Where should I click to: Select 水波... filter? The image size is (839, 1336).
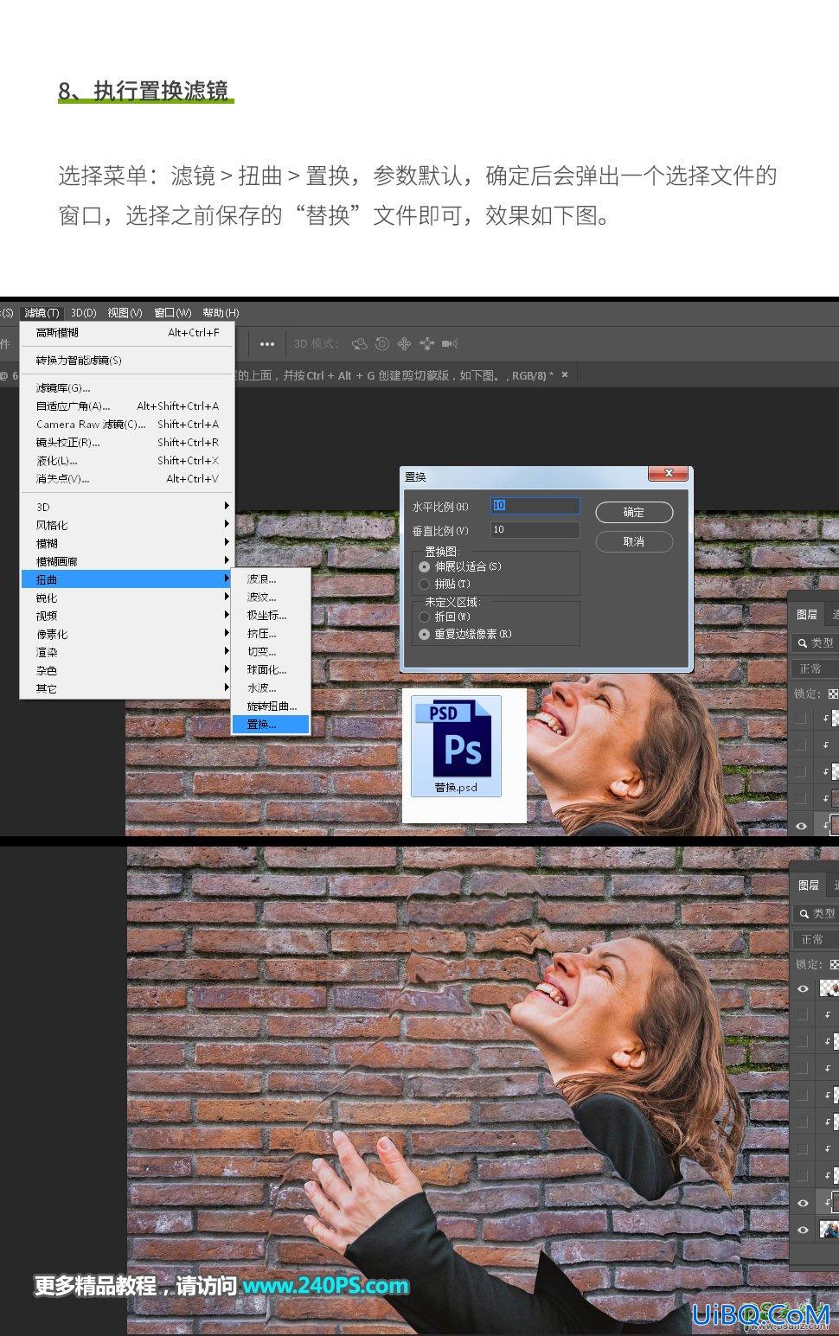pos(271,687)
